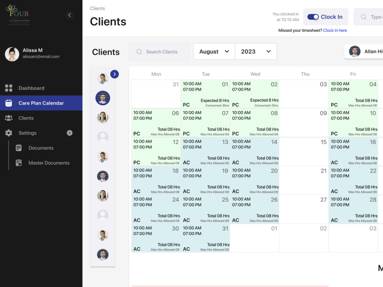
Task: Open the Friday 10 PC shift
Action: click(353, 123)
